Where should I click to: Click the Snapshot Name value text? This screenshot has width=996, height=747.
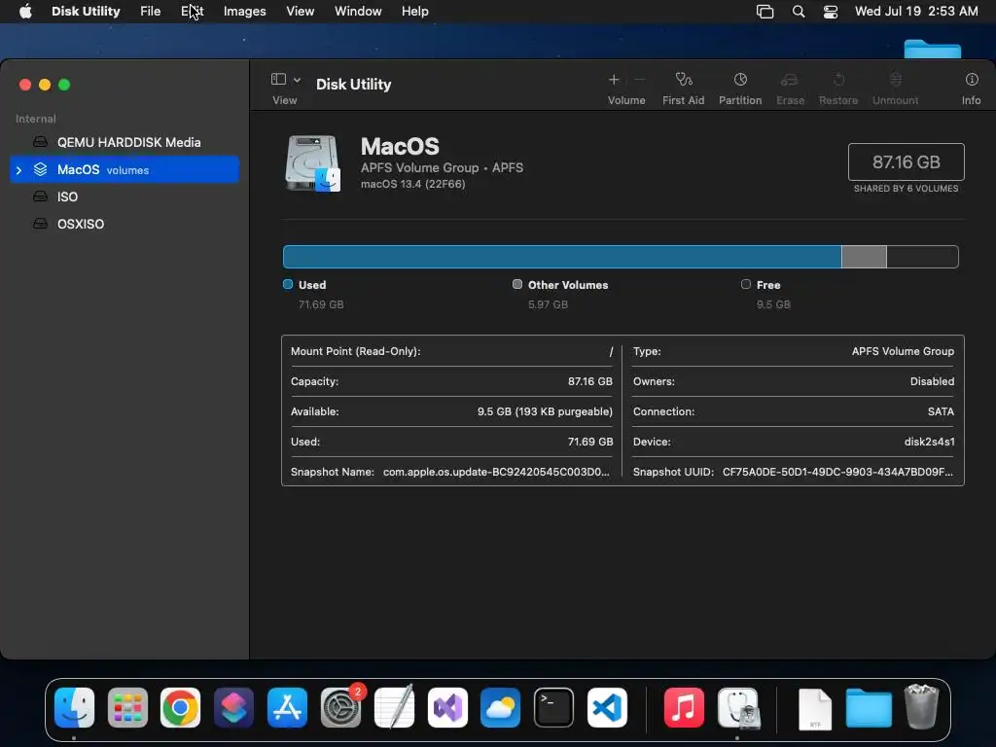click(x=496, y=472)
